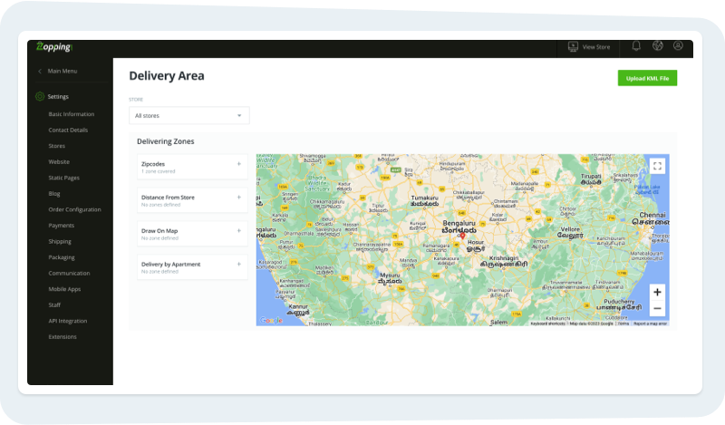This screenshot has width=725, height=425.
Task: Open API Integration settings
Action: point(67,321)
